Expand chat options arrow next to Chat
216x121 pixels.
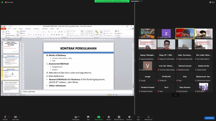(x=92, y=117)
